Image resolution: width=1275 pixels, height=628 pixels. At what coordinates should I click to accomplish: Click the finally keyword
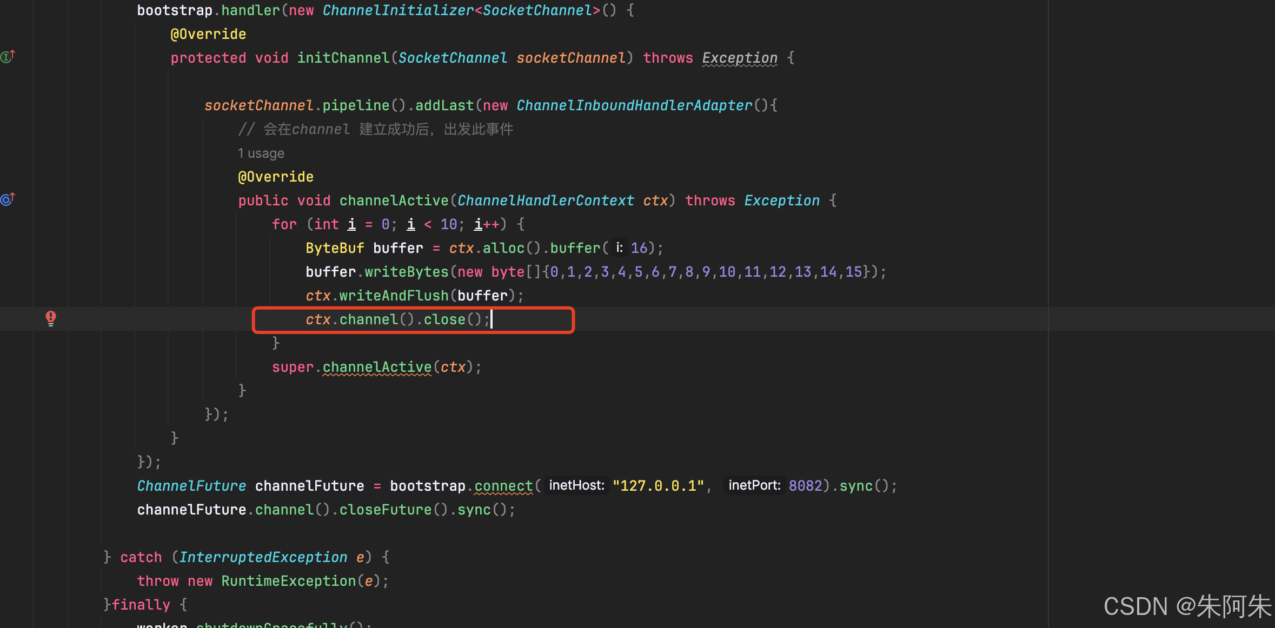click(x=141, y=605)
